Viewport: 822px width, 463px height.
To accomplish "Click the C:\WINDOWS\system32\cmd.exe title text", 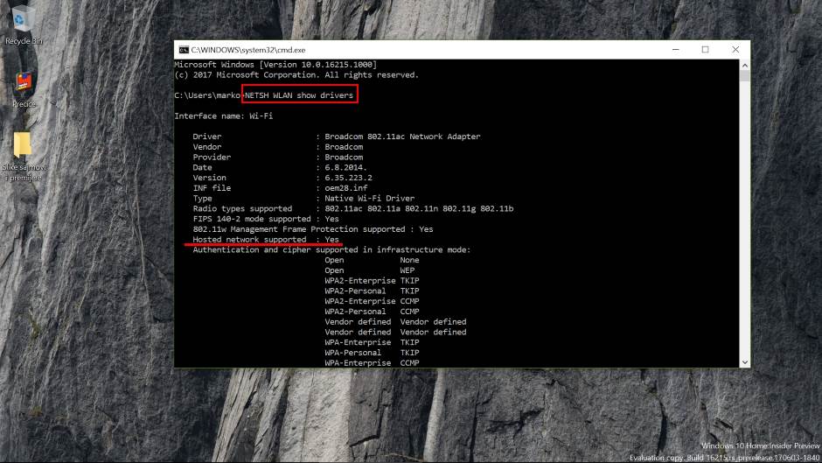I will 248,50.
